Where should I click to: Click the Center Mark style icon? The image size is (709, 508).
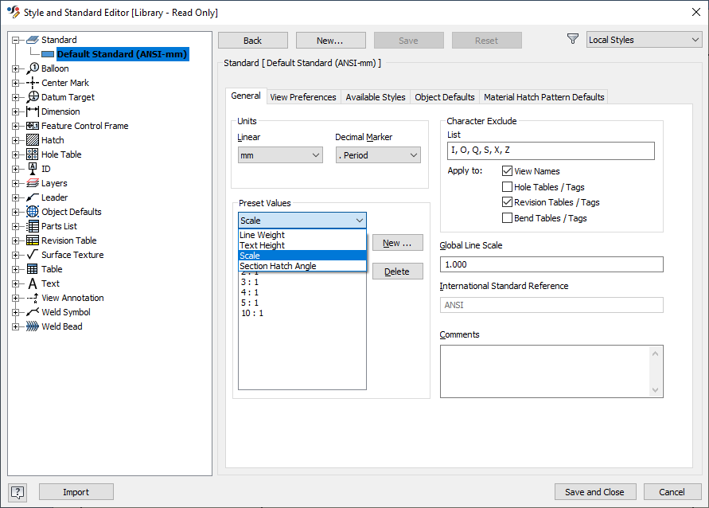click(33, 83)
